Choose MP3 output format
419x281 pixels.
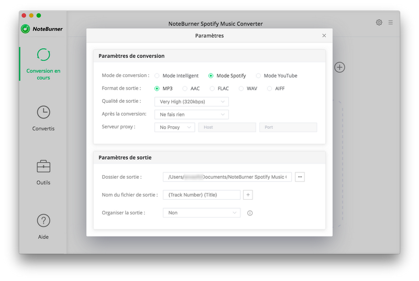[157, 89]
